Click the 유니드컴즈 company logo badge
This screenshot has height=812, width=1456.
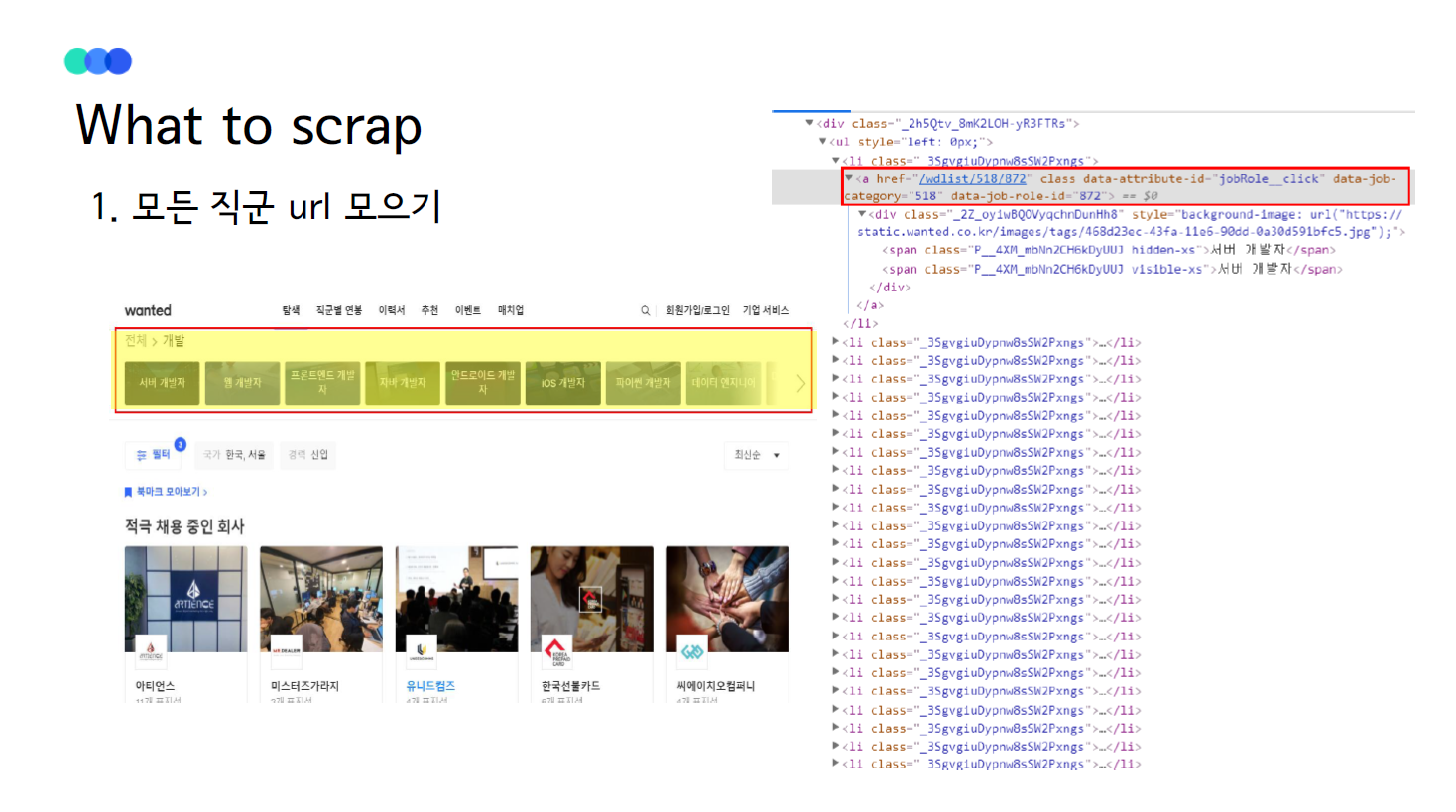[x=422, y=650]
